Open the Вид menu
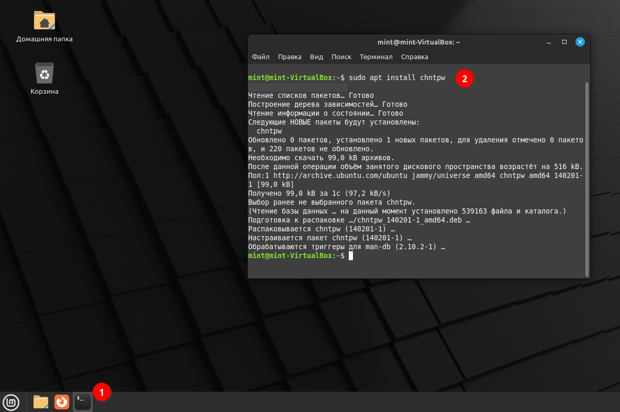This screenshot has height=412, width=620. pos(316,57)
